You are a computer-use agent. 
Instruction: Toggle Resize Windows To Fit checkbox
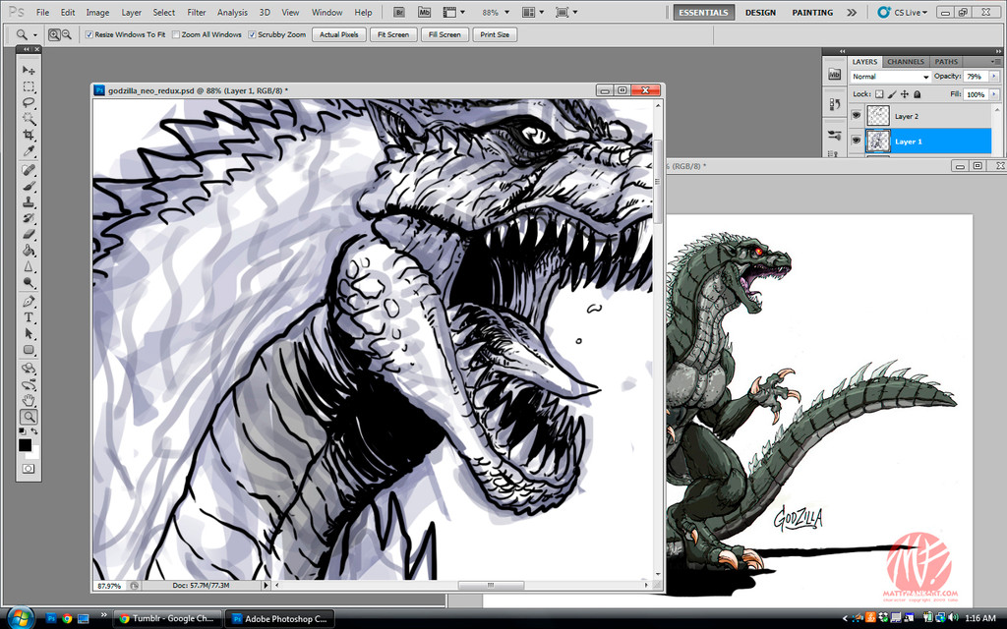(x=89, y=34)
